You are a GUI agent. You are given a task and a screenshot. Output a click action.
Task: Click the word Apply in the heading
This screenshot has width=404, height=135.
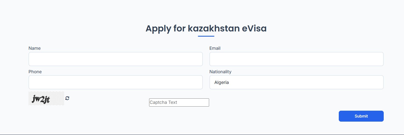pyautogui.click(x=158, y=28)
